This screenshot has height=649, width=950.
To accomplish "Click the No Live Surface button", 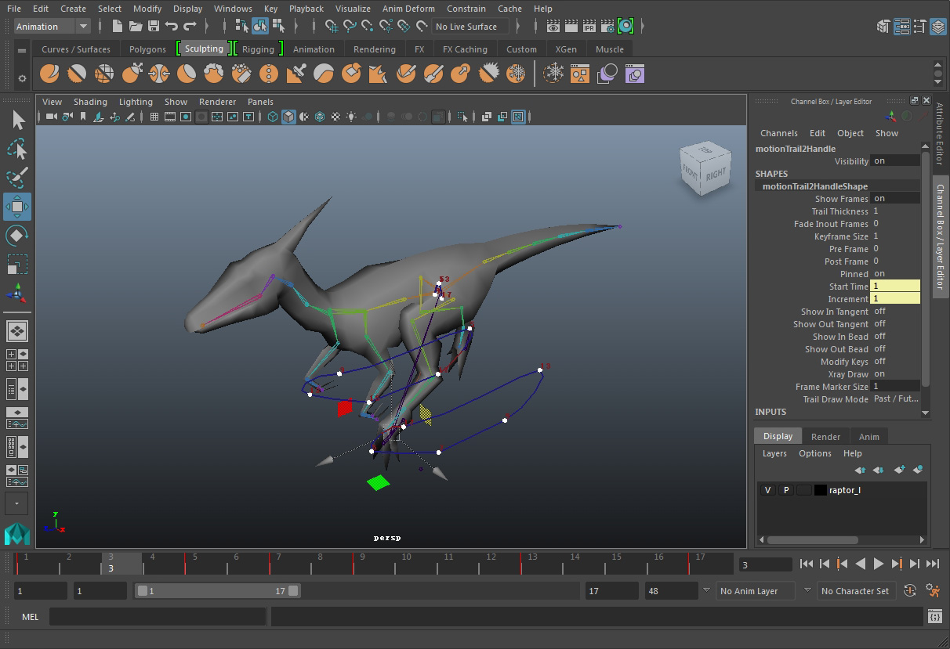I will pos(467,27).
